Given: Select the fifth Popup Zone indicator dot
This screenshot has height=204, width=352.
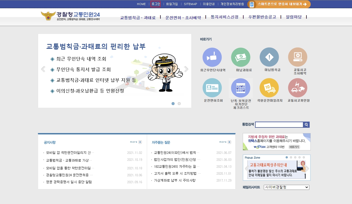Looking at the screenshot, I should [304, 157].
